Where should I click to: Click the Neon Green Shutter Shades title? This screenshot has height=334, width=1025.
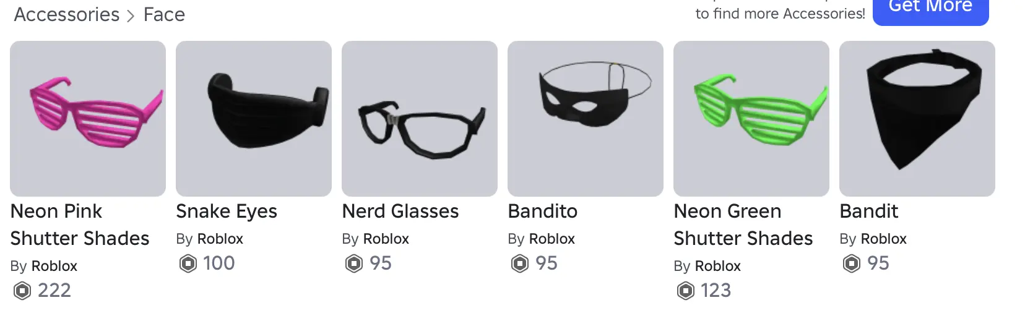[x=743, y=225]
